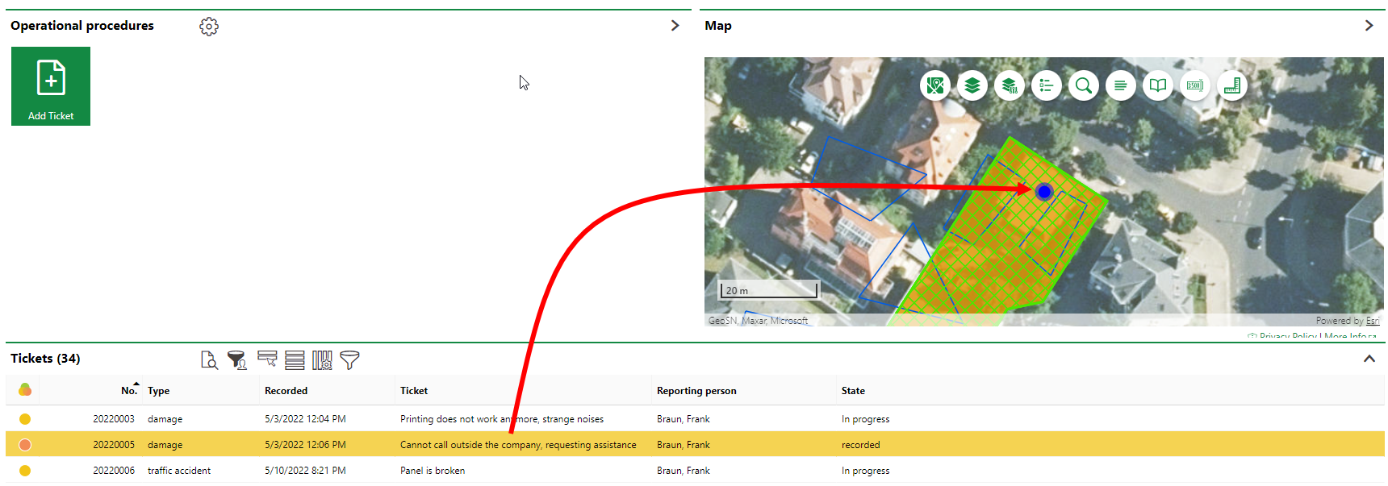Viewport: 1388px width, 486px height.
Task: Open the map scale 1:500 tool
Action: tap(1195, 85)
